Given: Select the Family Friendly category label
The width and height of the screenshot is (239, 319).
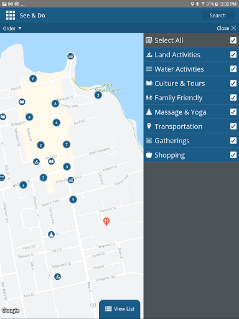Looking at the screenshot, I should click(x=179, y=98).
